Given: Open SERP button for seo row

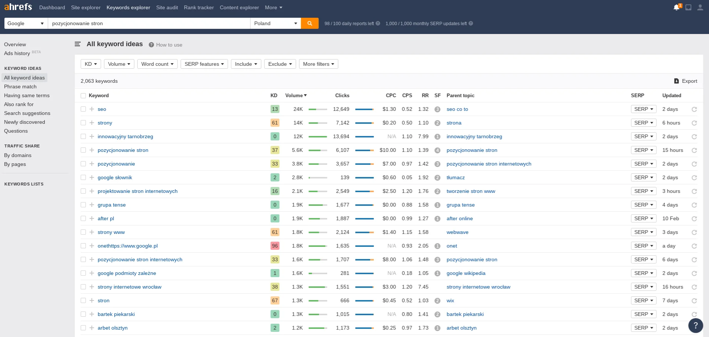Looking at the screenshot, I should coord(643,109).
